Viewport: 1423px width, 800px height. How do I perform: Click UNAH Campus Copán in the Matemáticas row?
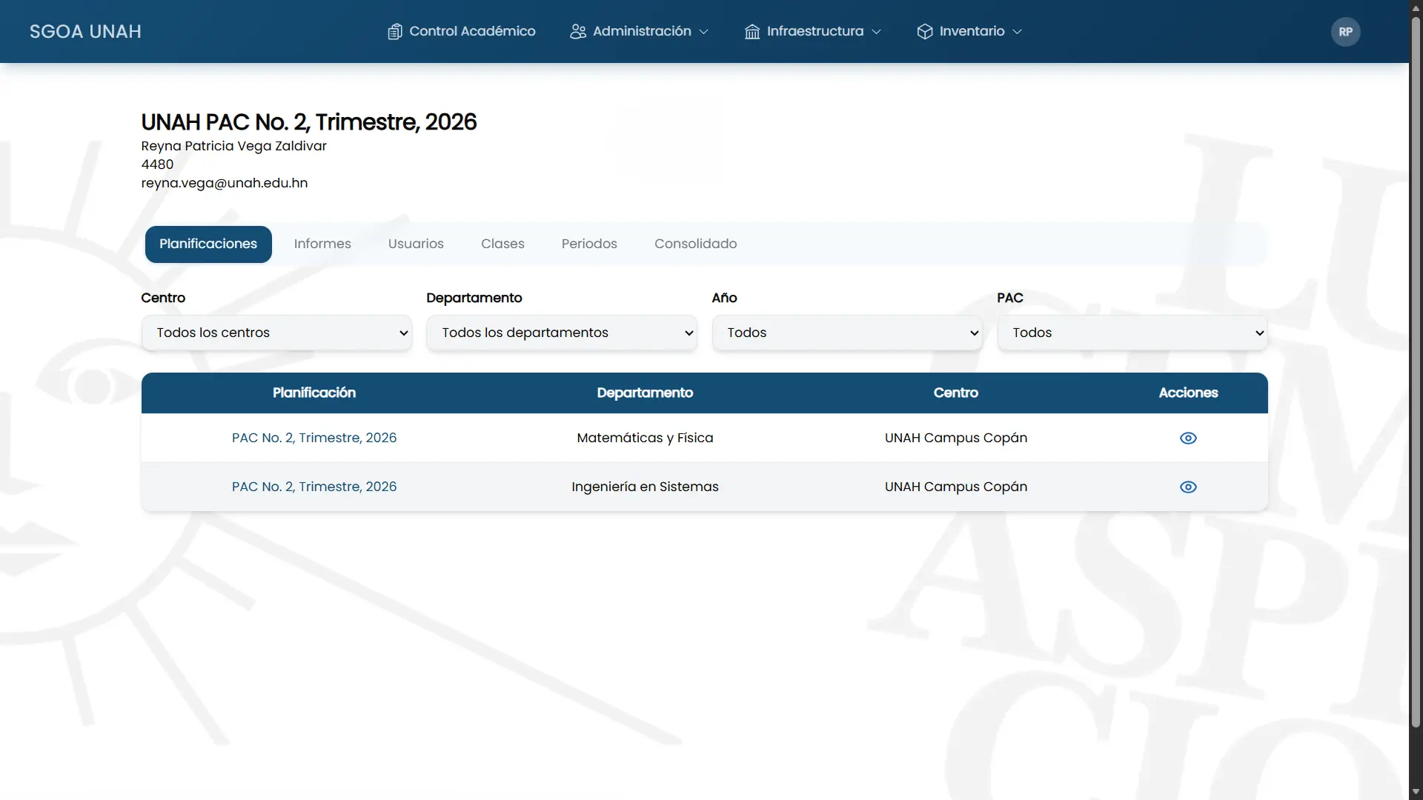pos(956,438)
